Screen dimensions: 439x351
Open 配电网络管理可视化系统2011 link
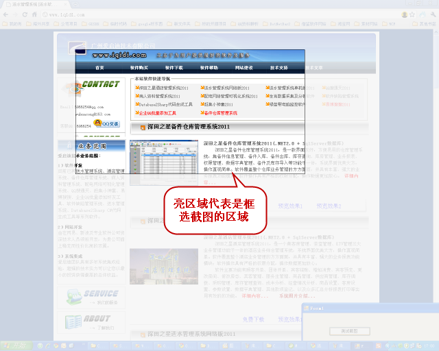230,96
